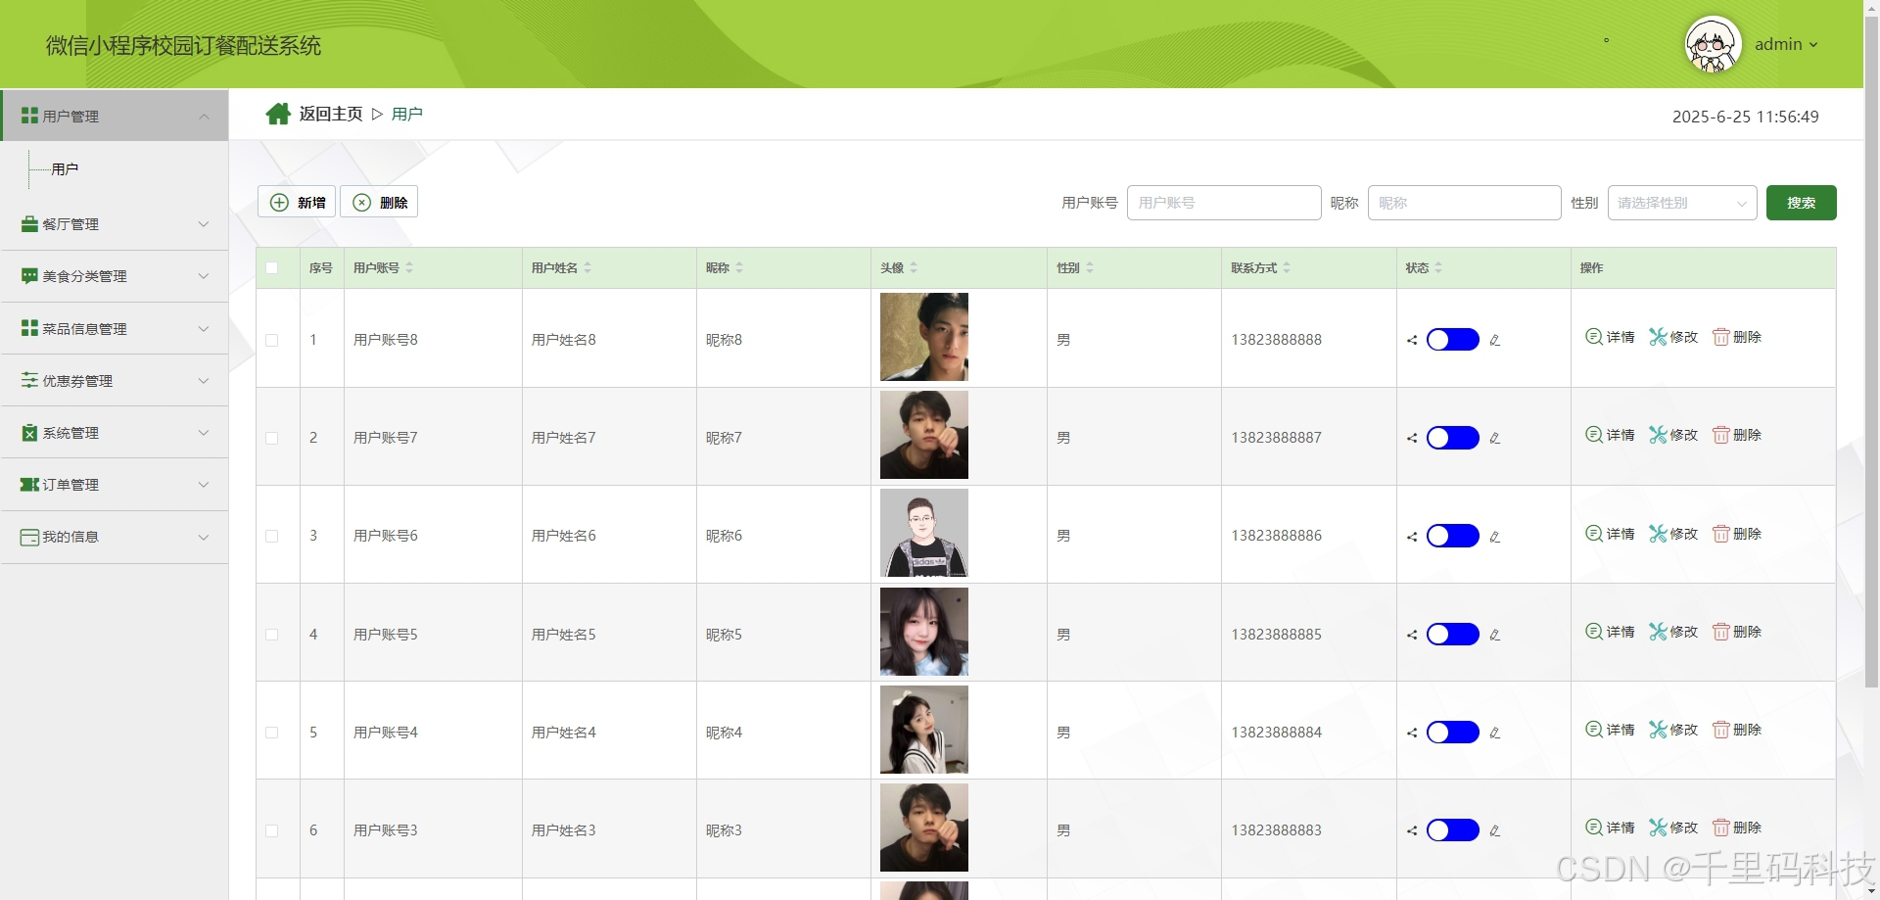Expand 餐厅管理 sidebar menu
The height and width of the screenshot is (900, 1880).
[x=115, y=224]
